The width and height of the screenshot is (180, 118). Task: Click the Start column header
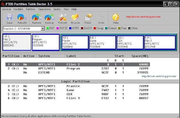tap(110, 56)
